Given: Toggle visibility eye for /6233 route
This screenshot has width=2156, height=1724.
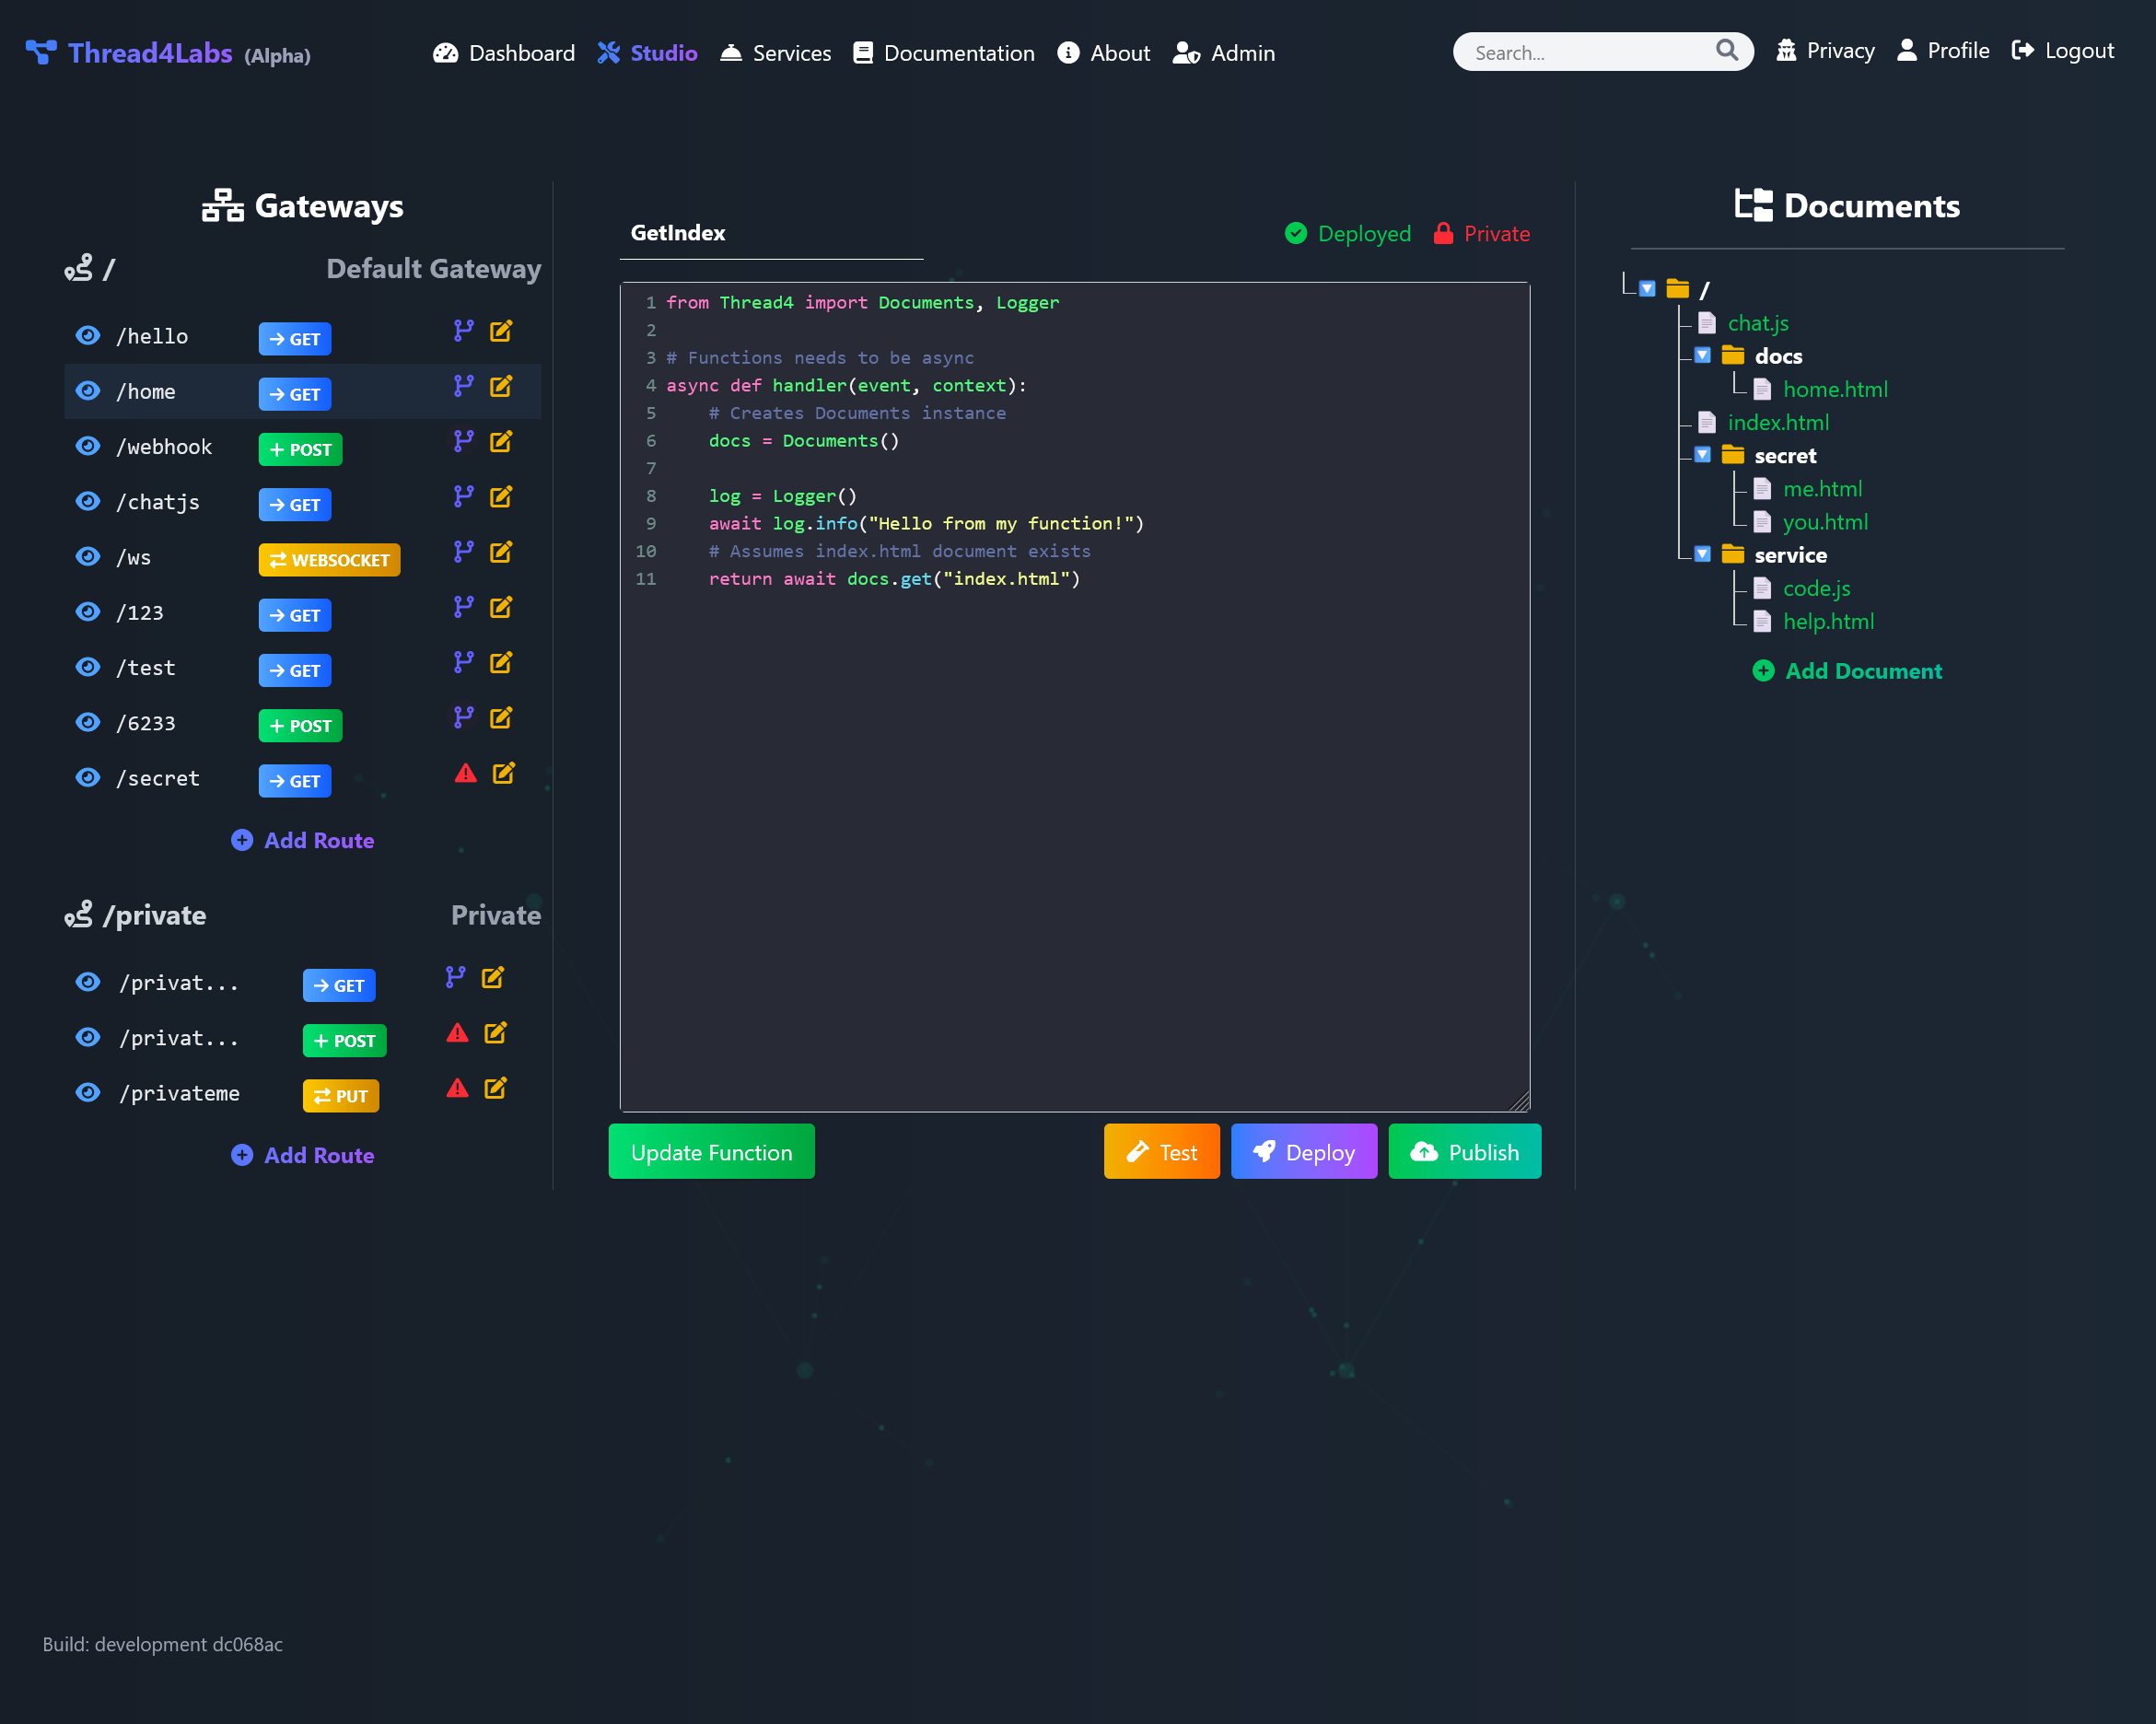Looking at the screenshot, I should tap(88, 722).
